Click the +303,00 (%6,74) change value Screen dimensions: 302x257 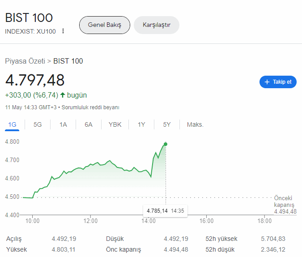[32, 95]
